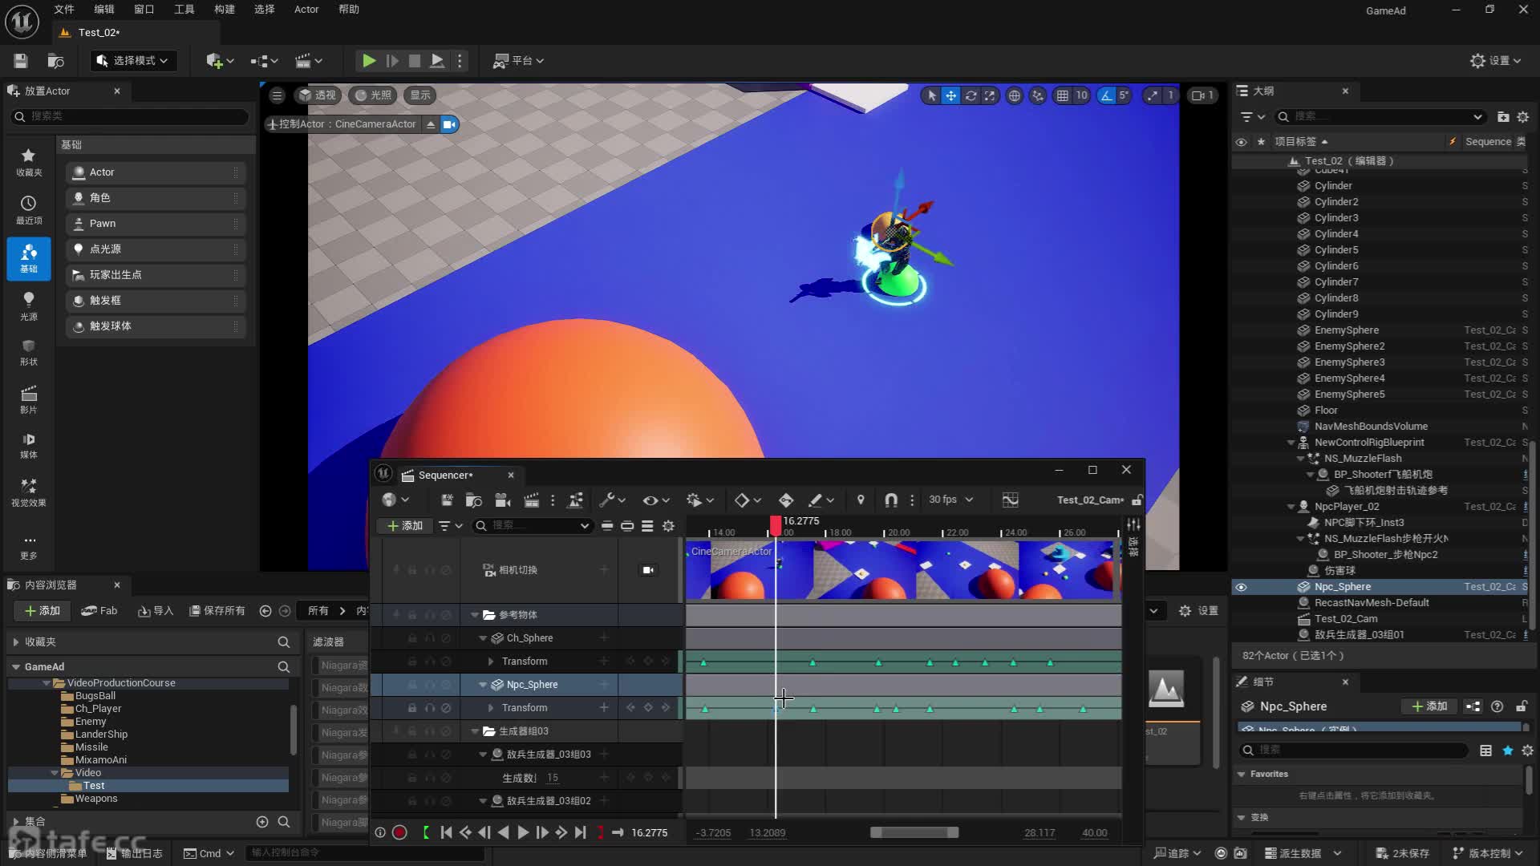
Task: Click the Sequencer curve editor icon
Action: [x=1010, y=500]
